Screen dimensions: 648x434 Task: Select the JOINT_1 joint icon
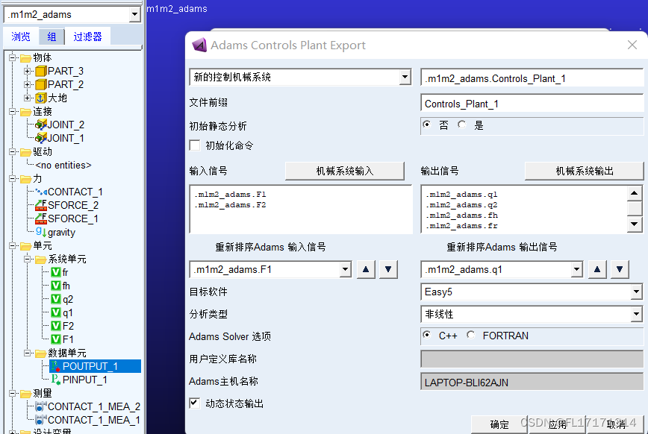point(41,138)
